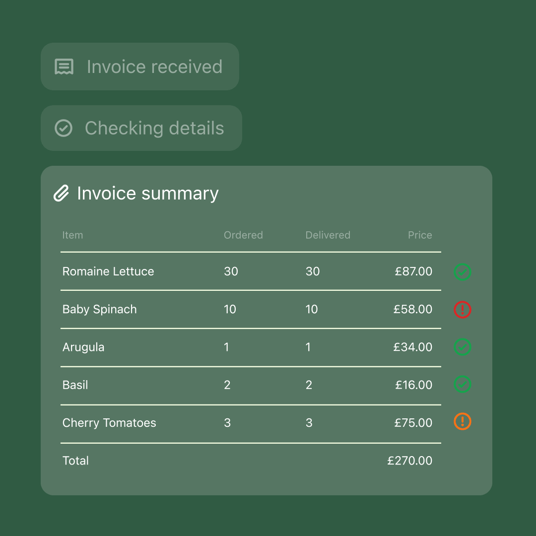
Task: Click the checkmark circle icon in Checking details
Action: 64,128
